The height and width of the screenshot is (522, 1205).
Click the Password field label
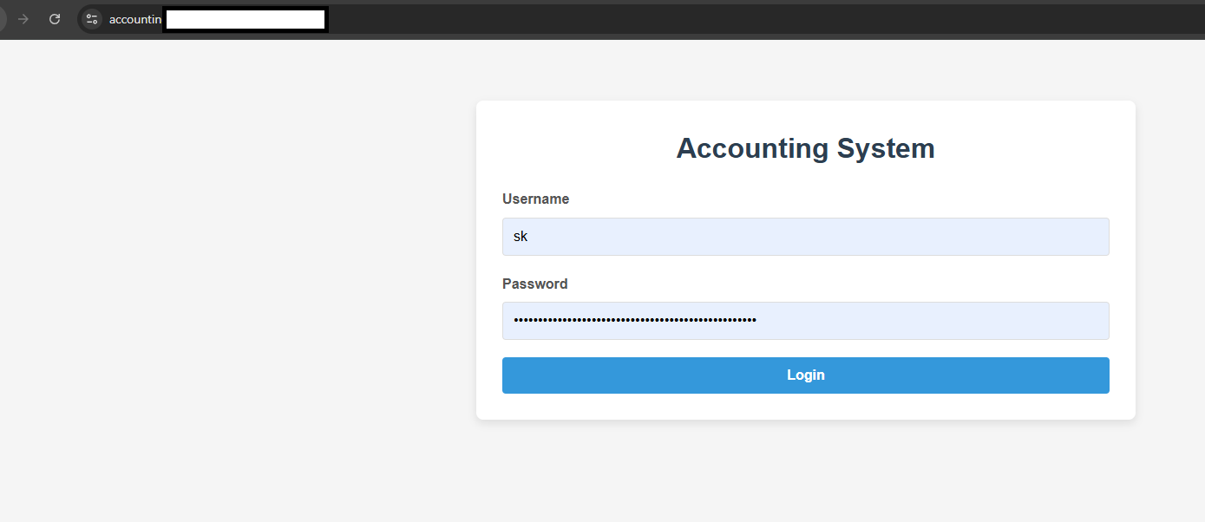pyautogui.click(x=534, y=284)
